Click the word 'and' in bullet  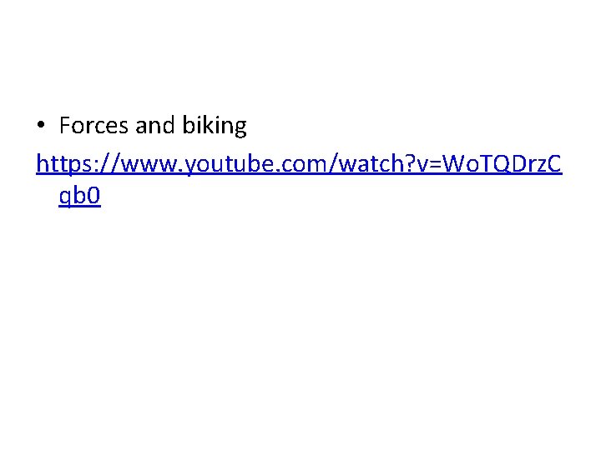click(155, 125)
